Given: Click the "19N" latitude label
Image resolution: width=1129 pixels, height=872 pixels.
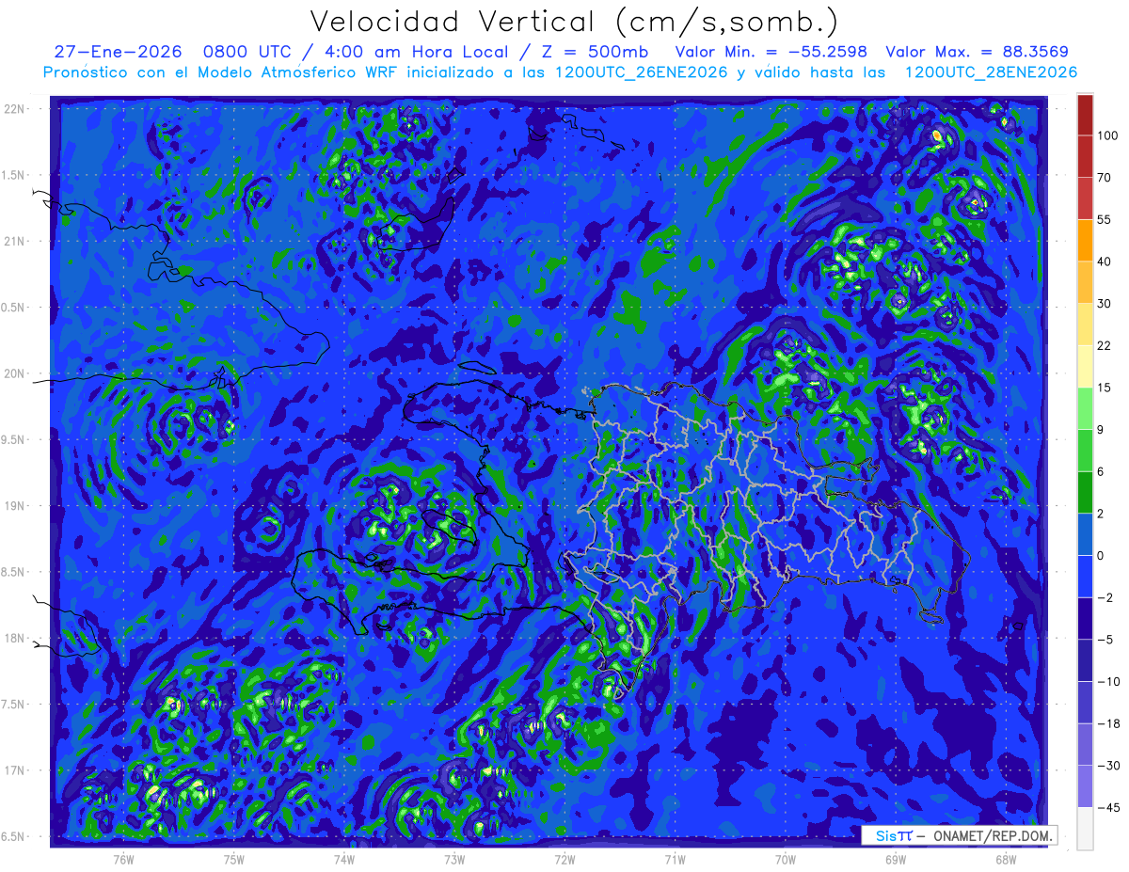Looking at the screenshot, I should (15, 506).
